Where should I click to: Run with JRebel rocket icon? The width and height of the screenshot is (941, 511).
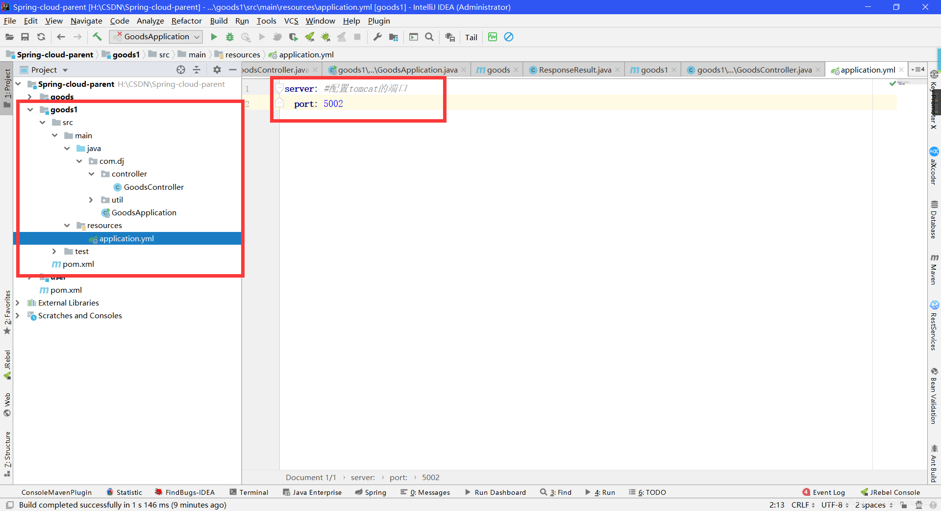[309, 37]
